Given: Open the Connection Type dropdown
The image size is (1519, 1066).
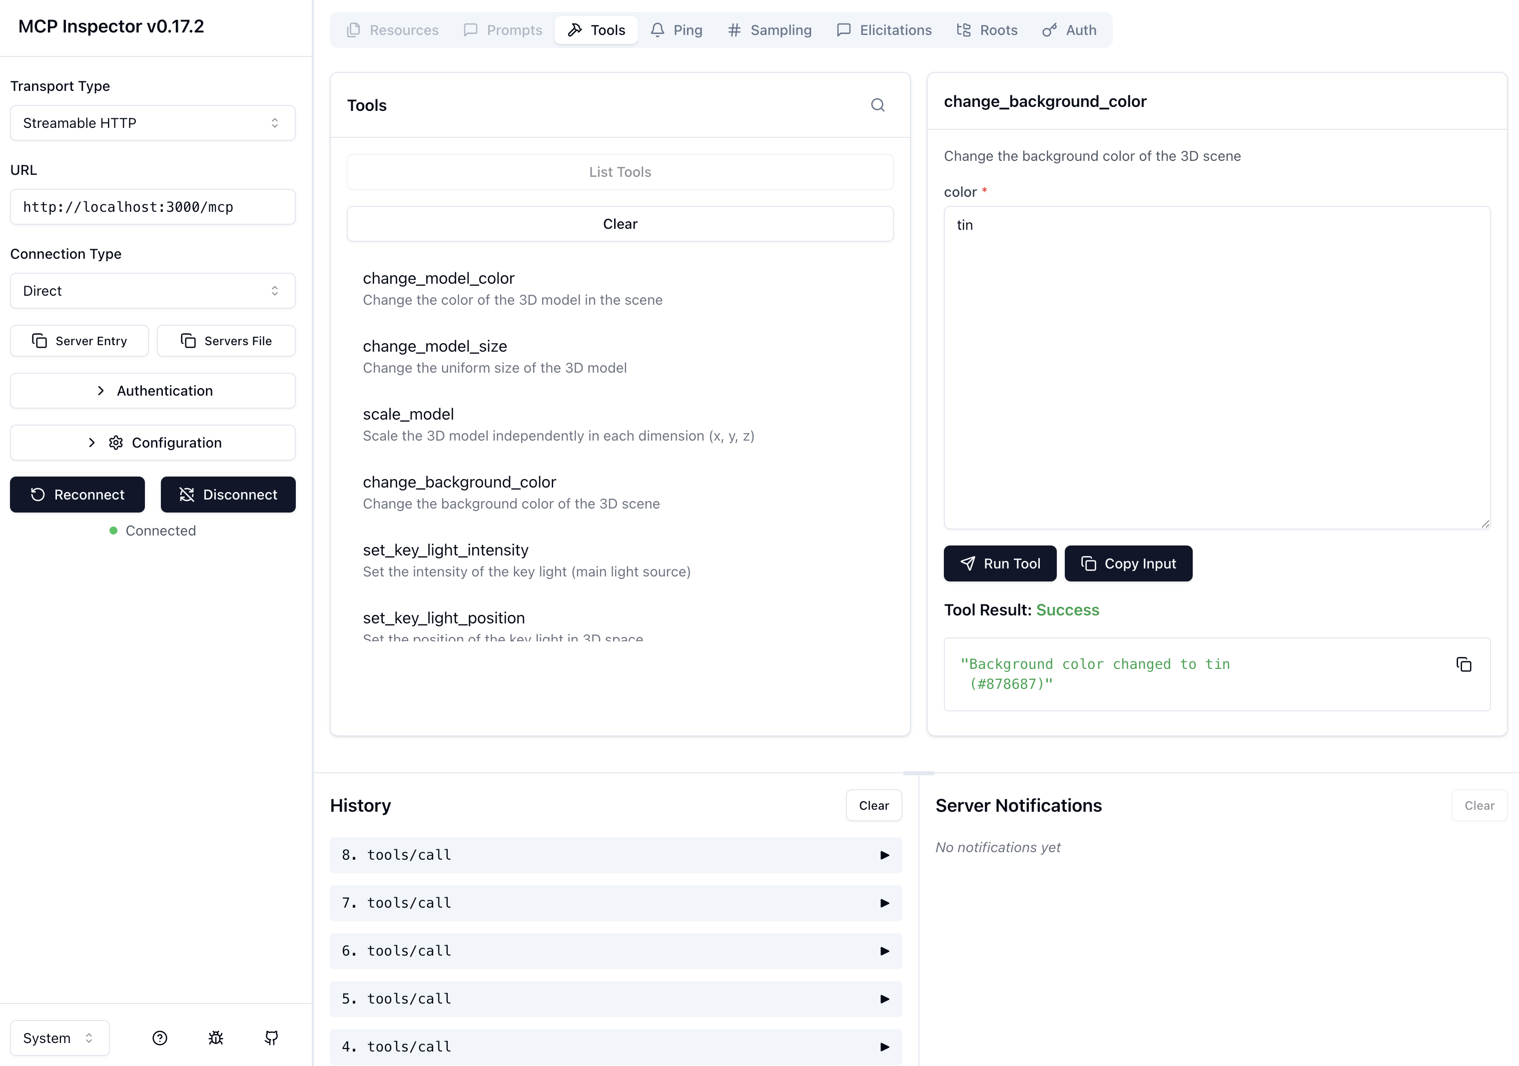Looking at the screenshot, I should tap(152, 290).
